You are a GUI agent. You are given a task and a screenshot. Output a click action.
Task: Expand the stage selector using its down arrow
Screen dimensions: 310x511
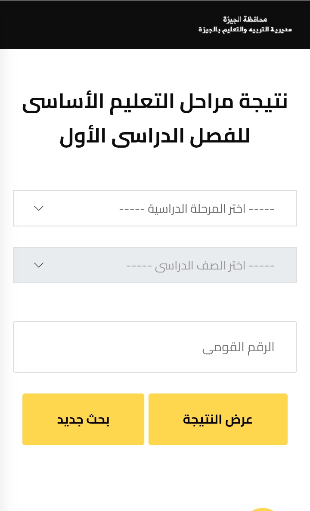(x=39, y=208)
